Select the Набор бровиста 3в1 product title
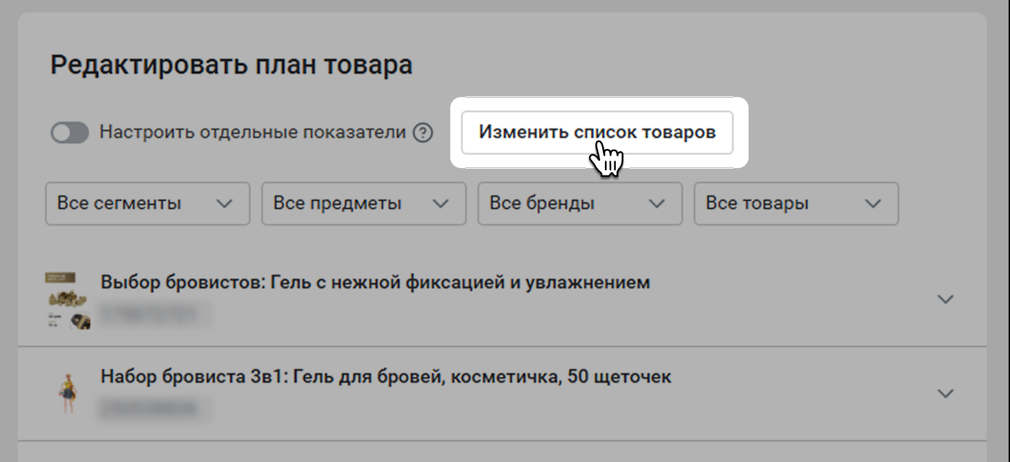 (386, 377)
